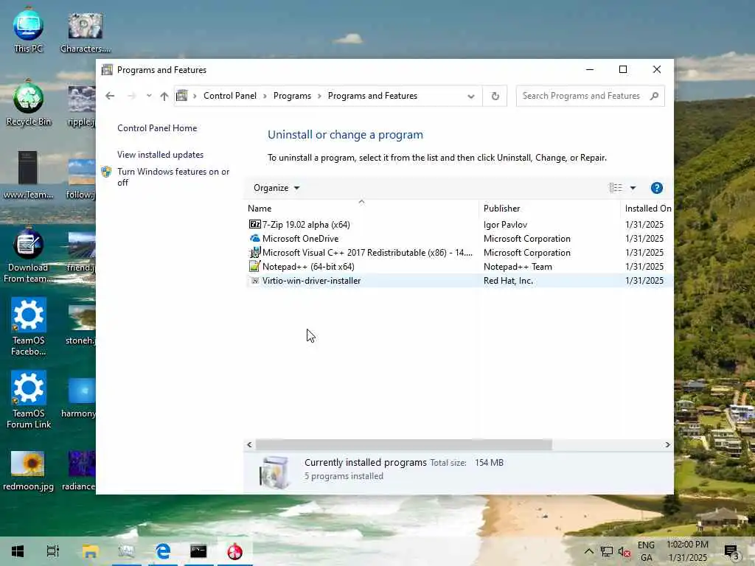Screen dimensions: 755x566
Task: Open the Control Panel Home link
Action: click(x=157, y=128)
